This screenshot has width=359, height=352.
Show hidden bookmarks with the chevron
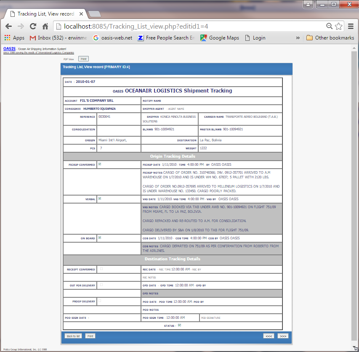(298, 38)
